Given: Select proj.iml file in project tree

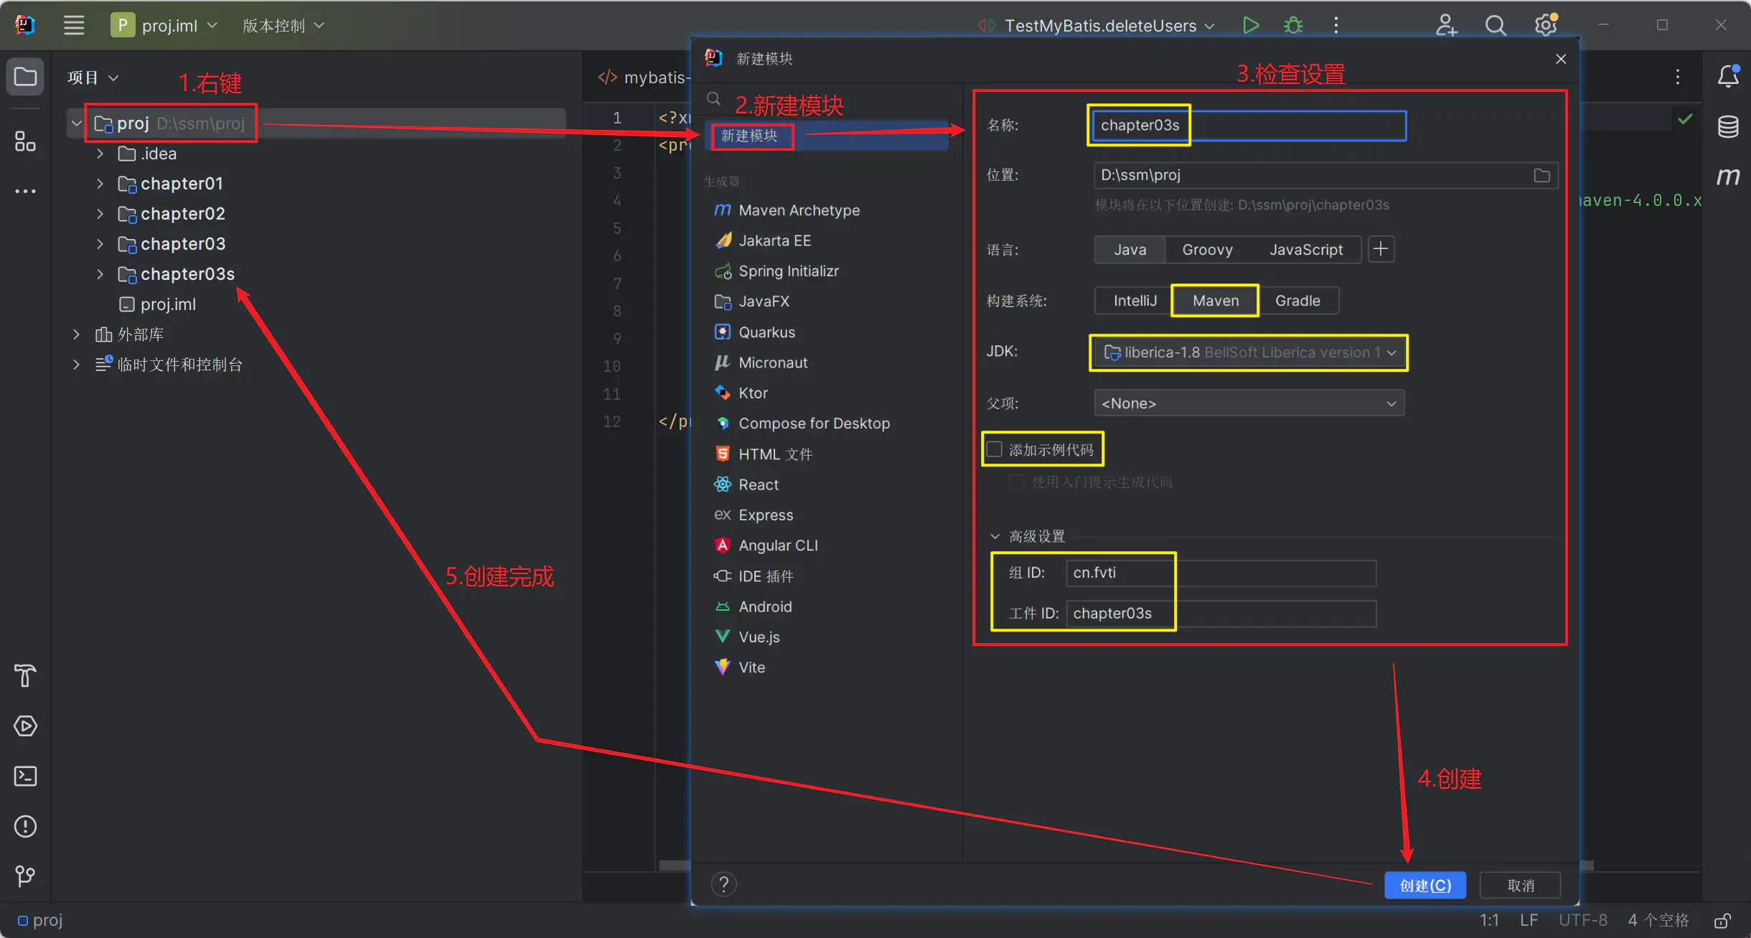Looking at the screenshot, I should (158, 304).
